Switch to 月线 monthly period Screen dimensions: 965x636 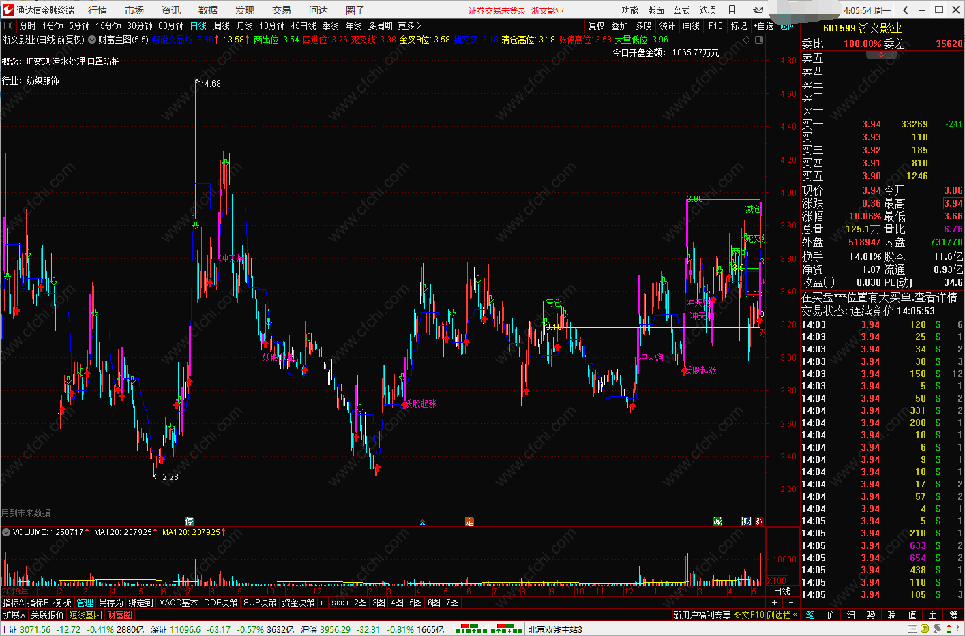point(244,26)
